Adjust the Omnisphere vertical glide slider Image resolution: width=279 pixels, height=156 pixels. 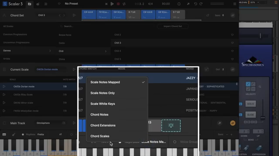pos(262,118)
